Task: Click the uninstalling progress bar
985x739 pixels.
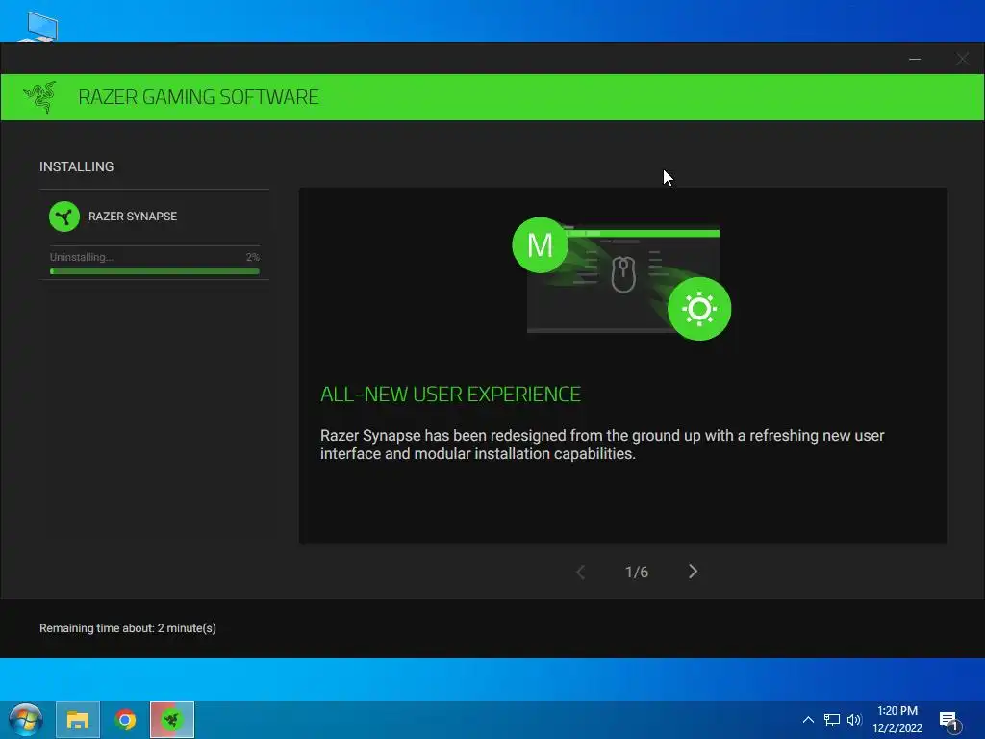Action: pos(155,271)
